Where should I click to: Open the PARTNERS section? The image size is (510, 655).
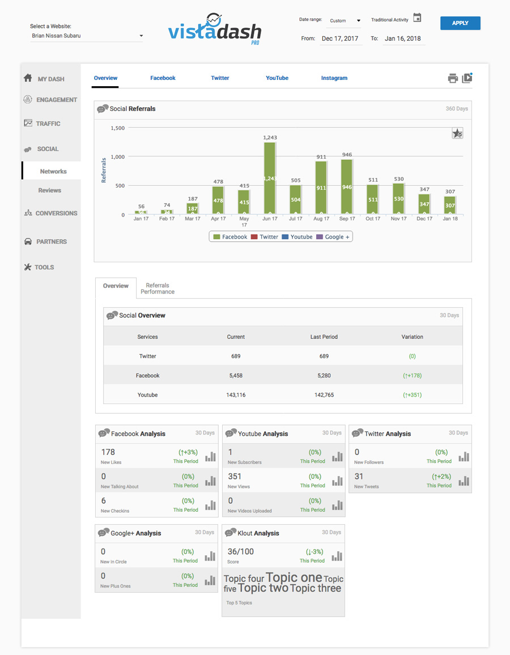tap(52, 242)
